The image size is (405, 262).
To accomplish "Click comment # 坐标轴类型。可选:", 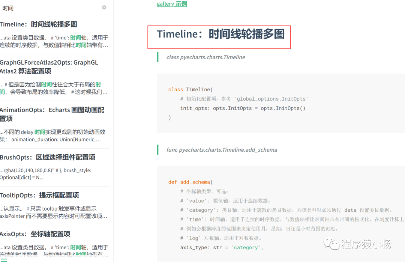I will coord(204,191).
